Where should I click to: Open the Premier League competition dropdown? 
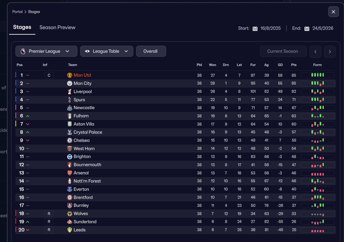pos(46,51)
